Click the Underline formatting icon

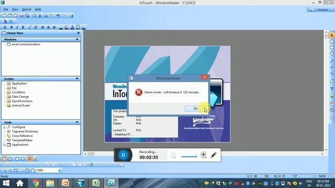point(23,27)
